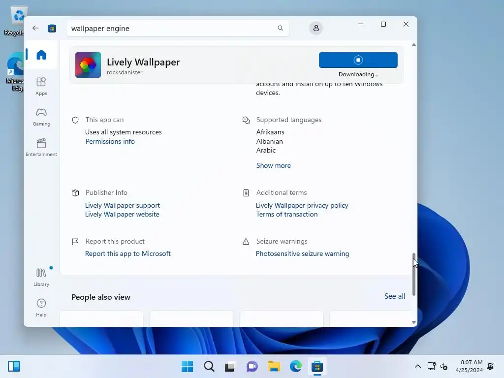Open Terms of transaction link
Image resolution: width=504 pixels, height=378 pixels.
(x=287, y=215)
